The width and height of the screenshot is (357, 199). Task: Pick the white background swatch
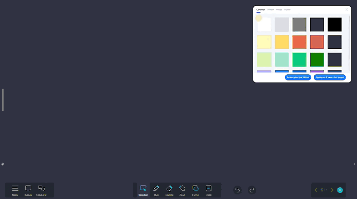point(264,25)
